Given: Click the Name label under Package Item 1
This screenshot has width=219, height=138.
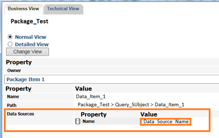Looking at the screenshot, I should (13, 97).
